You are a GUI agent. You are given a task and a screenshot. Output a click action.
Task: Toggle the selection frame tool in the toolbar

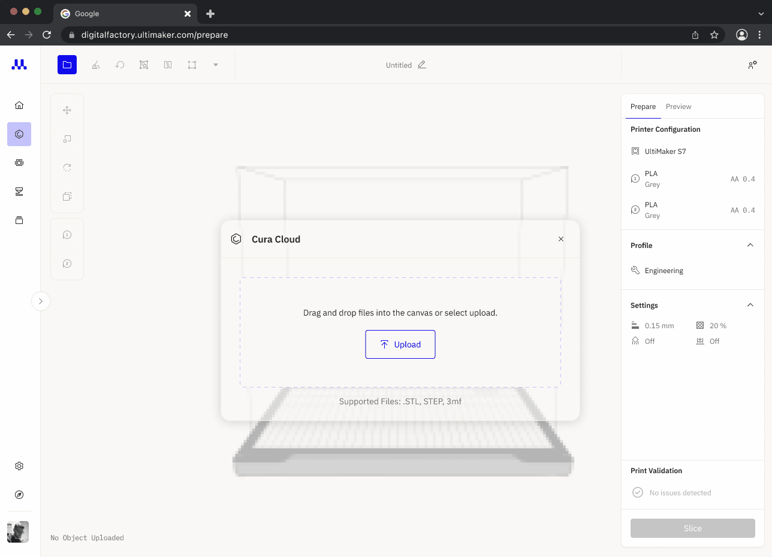click(192, 64)
